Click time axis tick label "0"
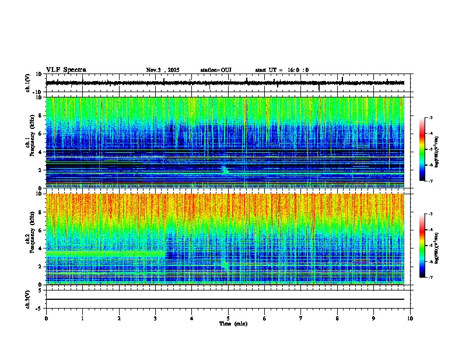 pos(46,318)
